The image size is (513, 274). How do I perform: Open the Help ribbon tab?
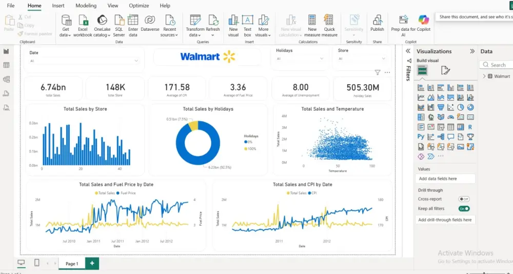(x=165, y=6)
